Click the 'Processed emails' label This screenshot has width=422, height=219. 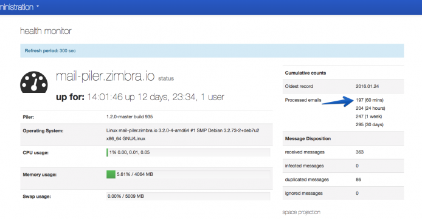pos(303,100)
